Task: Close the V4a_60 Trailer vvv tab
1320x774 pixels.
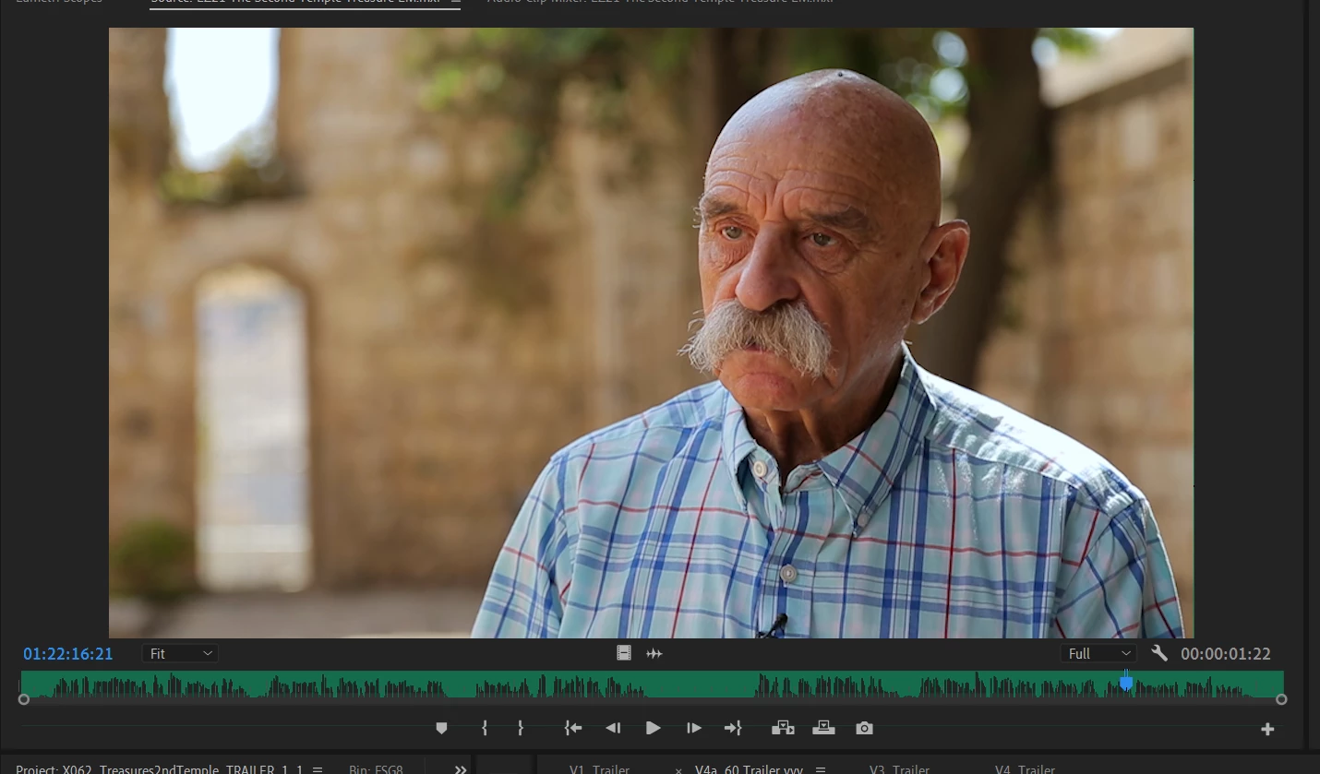Action: tap(678, 769)
